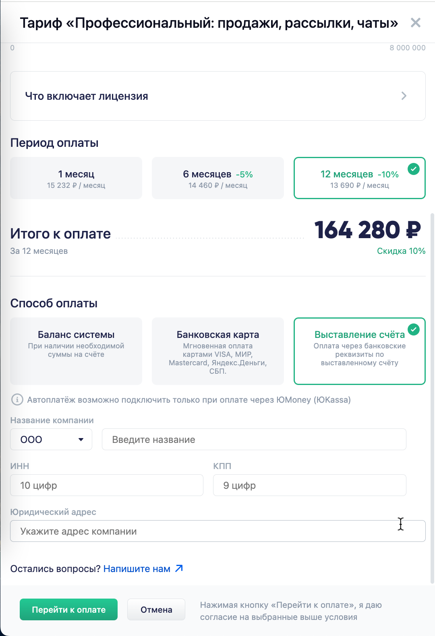Click the info icon beside the autopayment note
This screenshot has width=435, height=636.
(x=17, y=400)
